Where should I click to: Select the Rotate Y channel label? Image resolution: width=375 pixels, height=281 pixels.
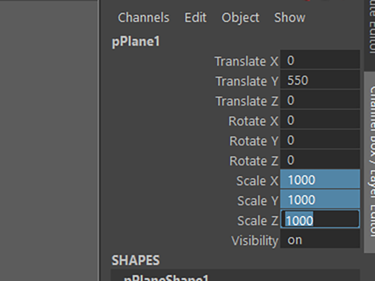click(254, 140)
